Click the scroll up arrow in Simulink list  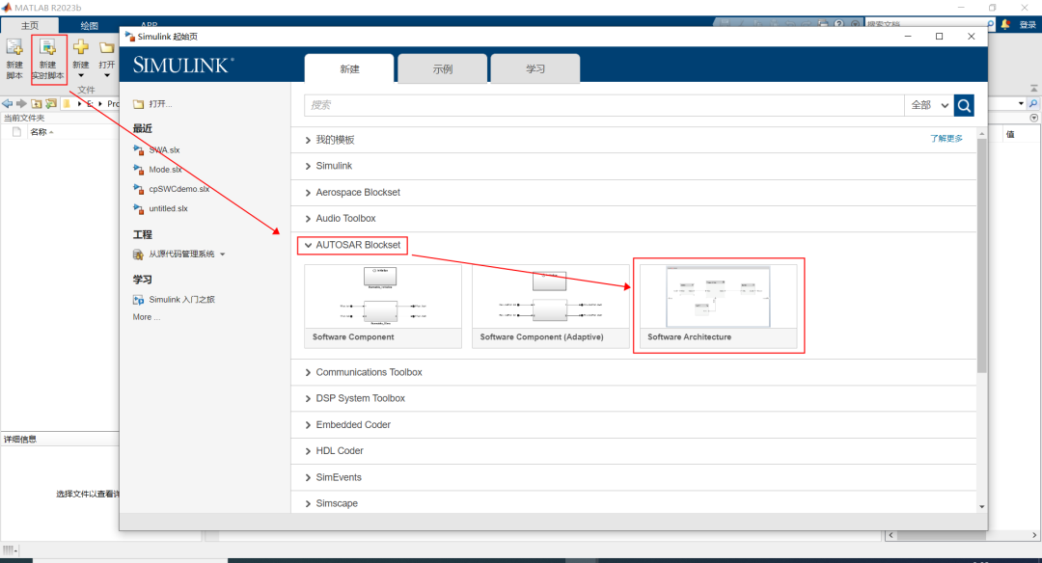coord(981,134)
